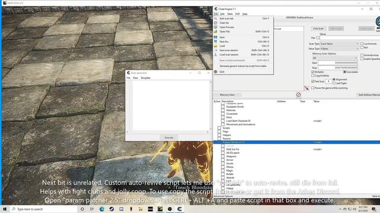
Task: Open the Edit menu in Cheat Engine
Action: click(222, 14)
